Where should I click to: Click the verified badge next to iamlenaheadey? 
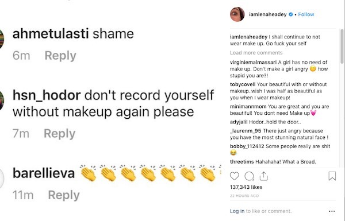[x=290, y=14]
